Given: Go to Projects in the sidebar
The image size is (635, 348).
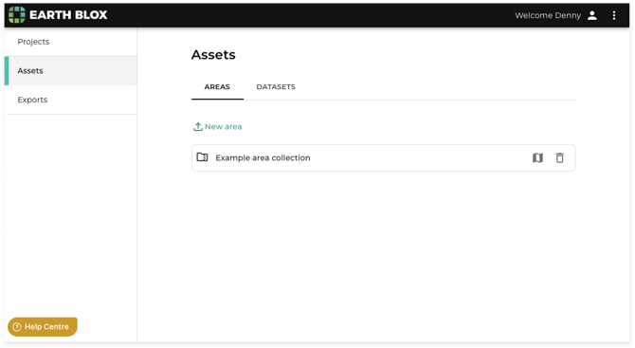Looking at the screenshot, I should tap(71, 42).
